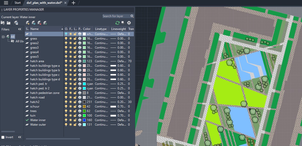This screenshot has height=146, width=302.
Task: Collapse the Filters panel with chevrons
Action: (20, 29)
